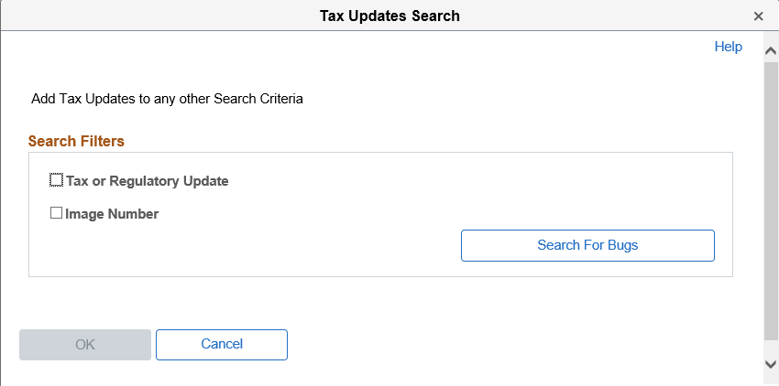Click the Tax or Regulatory Update label
779x386 pixels.
(148, 181)
